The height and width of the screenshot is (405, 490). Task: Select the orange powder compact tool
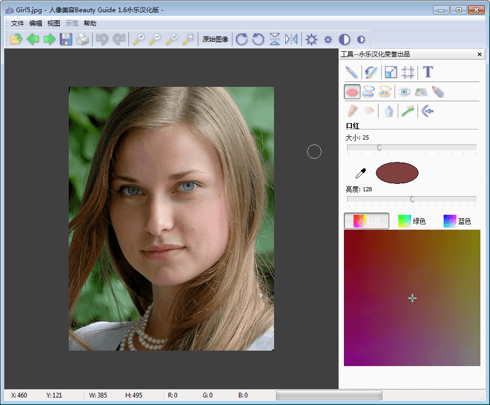point(385,92)
